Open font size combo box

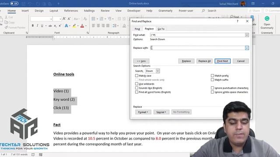click(x=57, y=19)
